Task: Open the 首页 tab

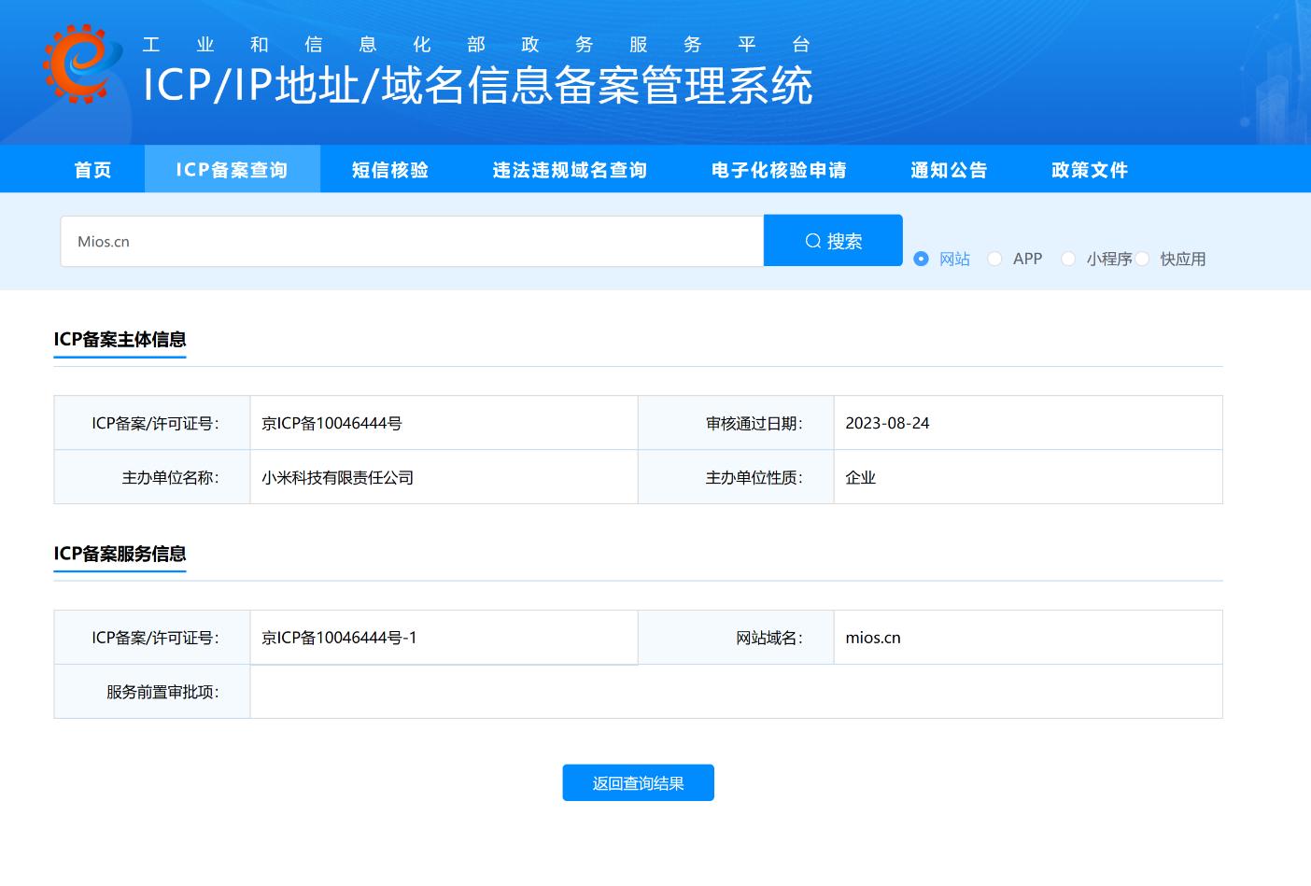Action: click(x=92, y=170)
